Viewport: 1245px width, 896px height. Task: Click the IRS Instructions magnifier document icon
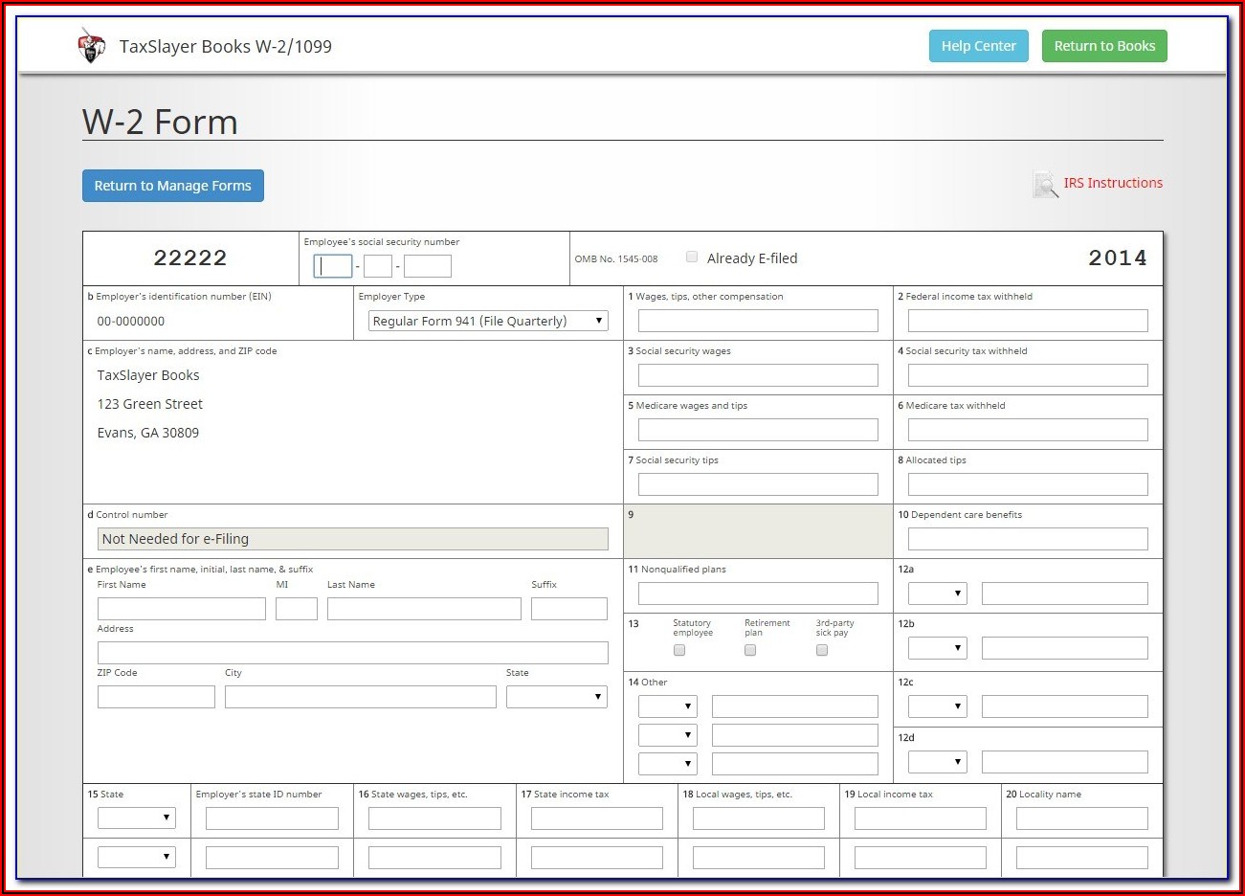1045,184
